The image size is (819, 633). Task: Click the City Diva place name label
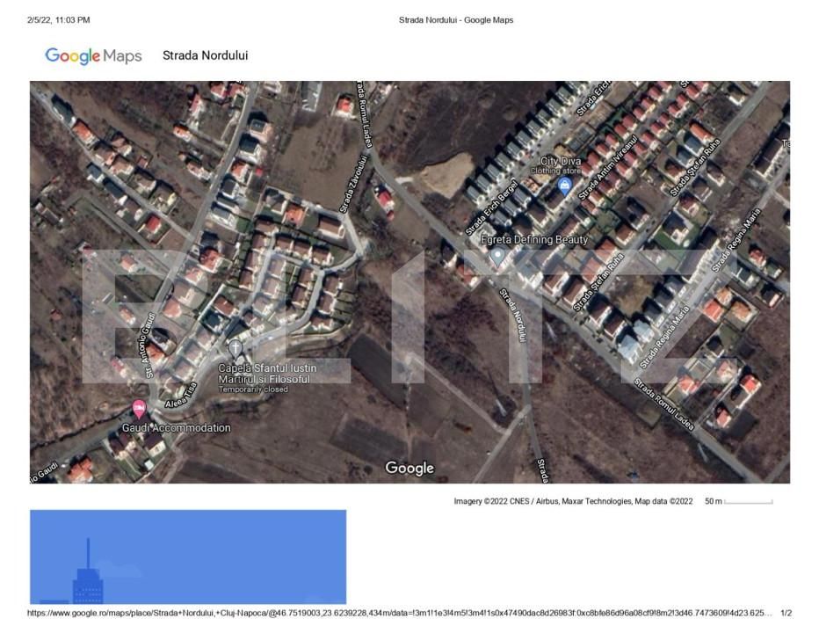pos(560,161)
